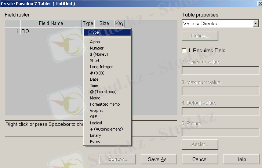Pick Long Integer field type
This screenshot has height=168, width=262.
tap(107, 67)
